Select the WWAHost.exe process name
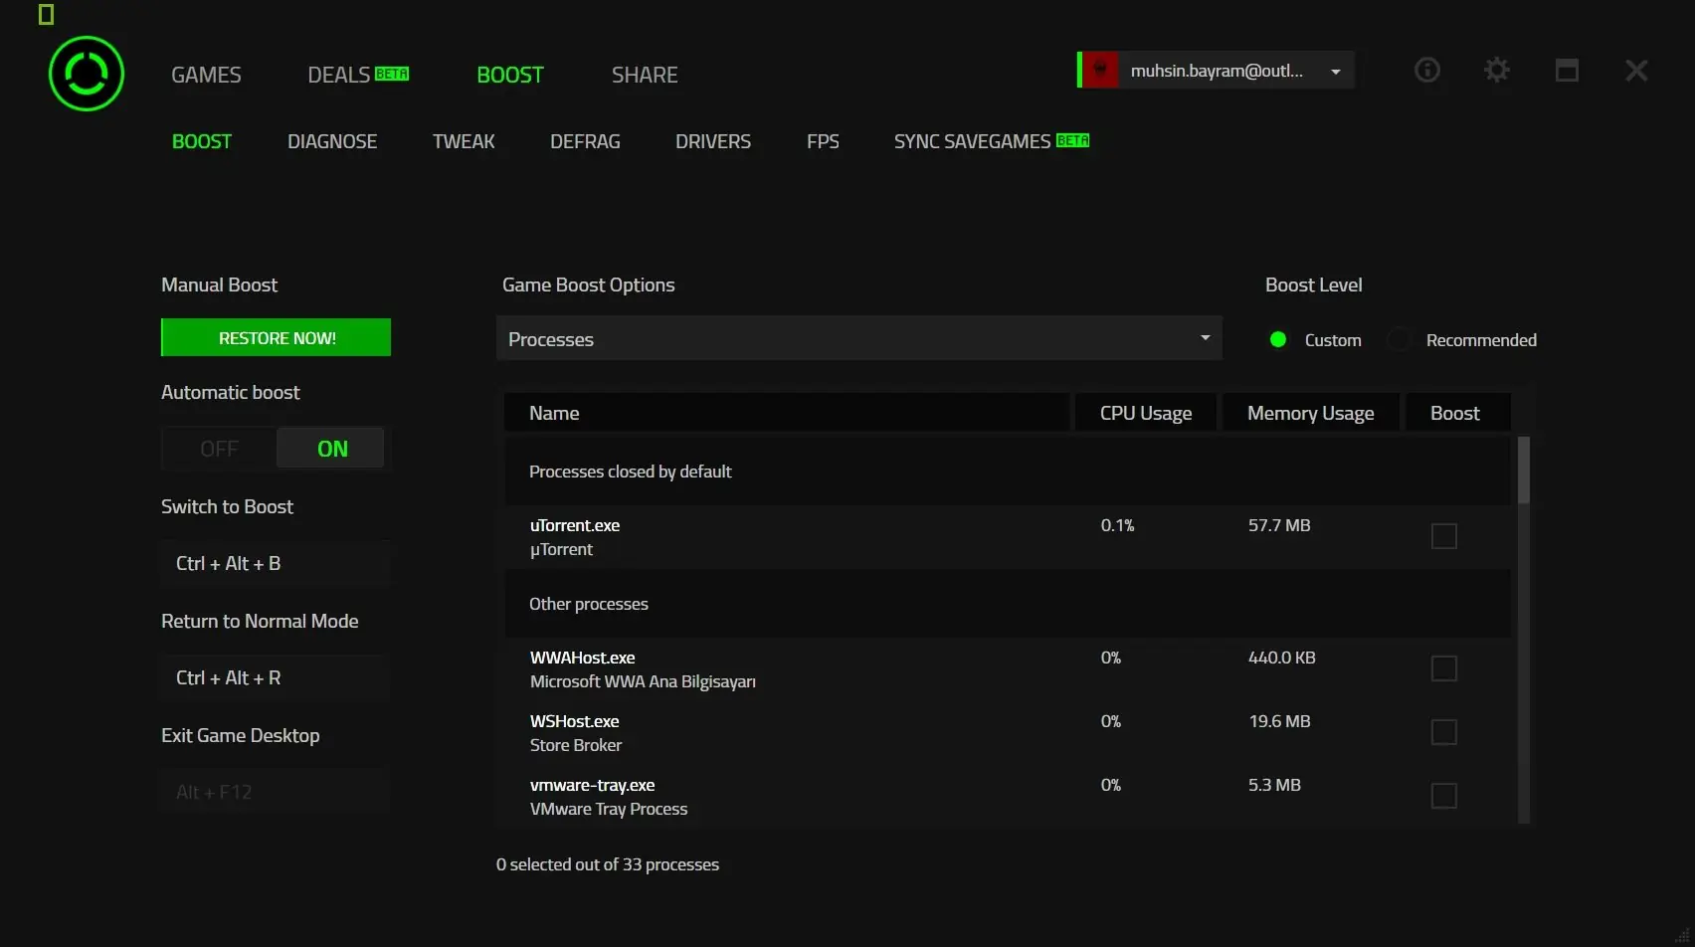This screenshot has width=1695, height=947. 583,658
